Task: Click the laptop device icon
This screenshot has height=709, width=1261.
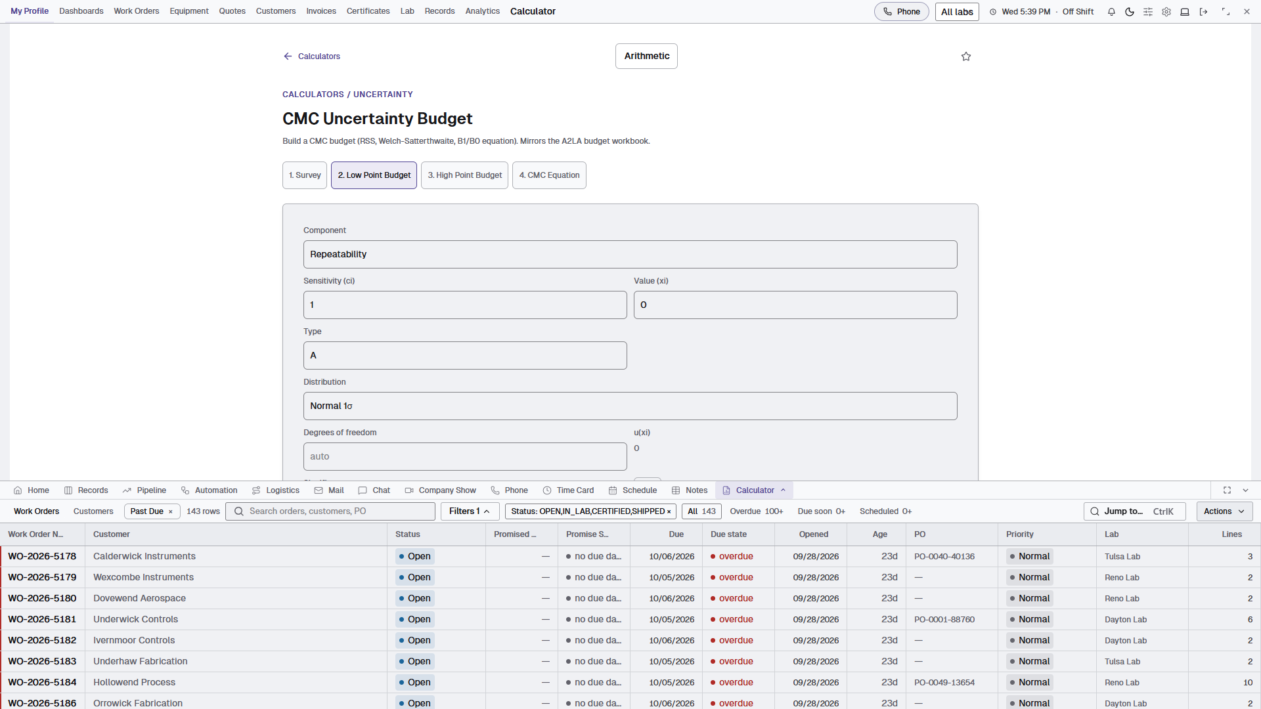Action: [1185, 12]
